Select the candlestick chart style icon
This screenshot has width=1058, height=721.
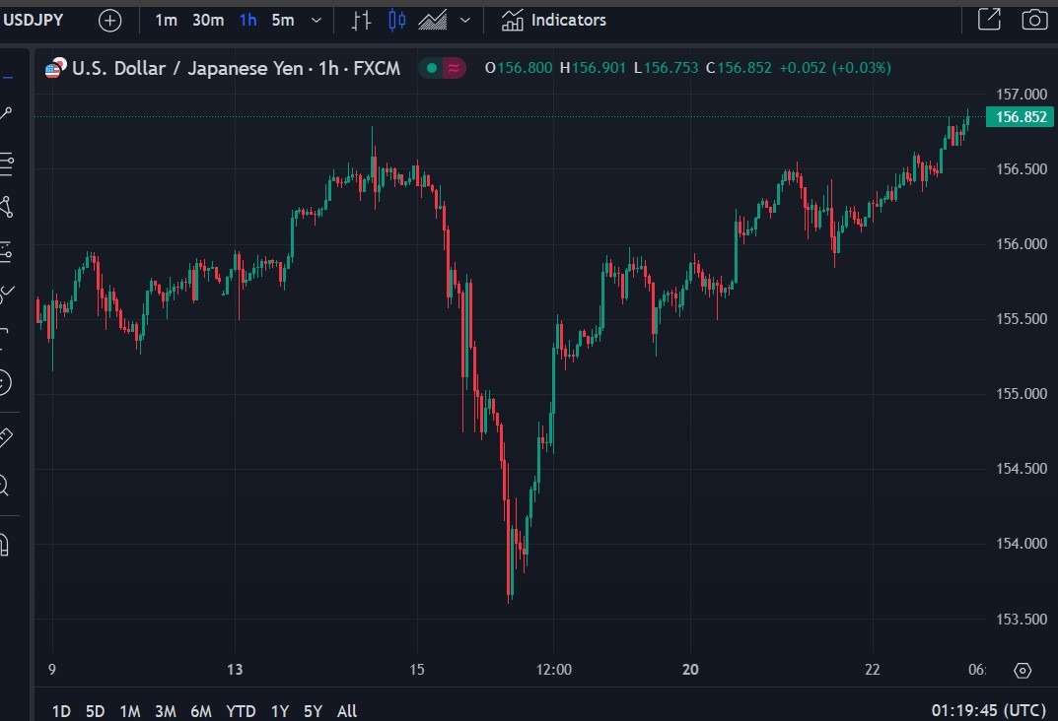(x=396, y=21)
